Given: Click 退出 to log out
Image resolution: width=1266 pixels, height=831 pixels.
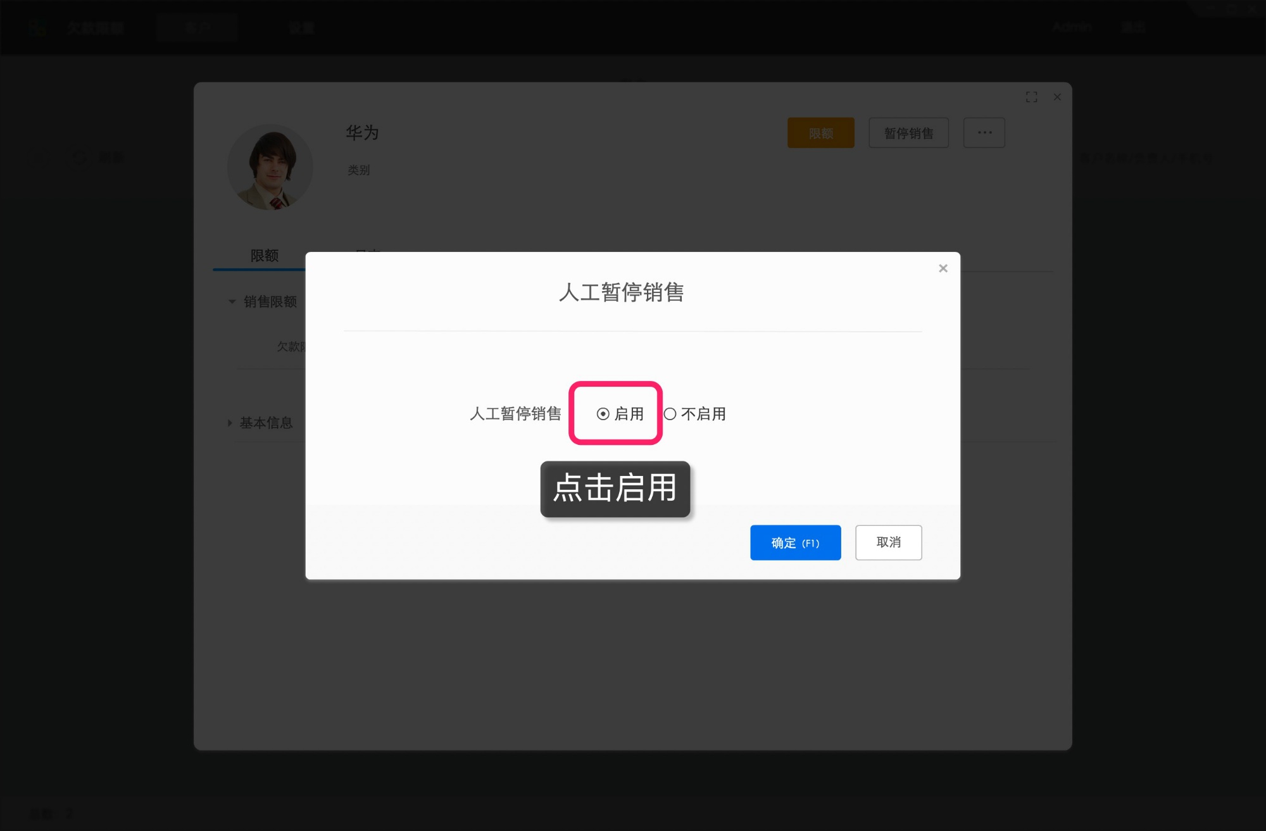Looking at the screenshot, I should tap(1132, 27).
